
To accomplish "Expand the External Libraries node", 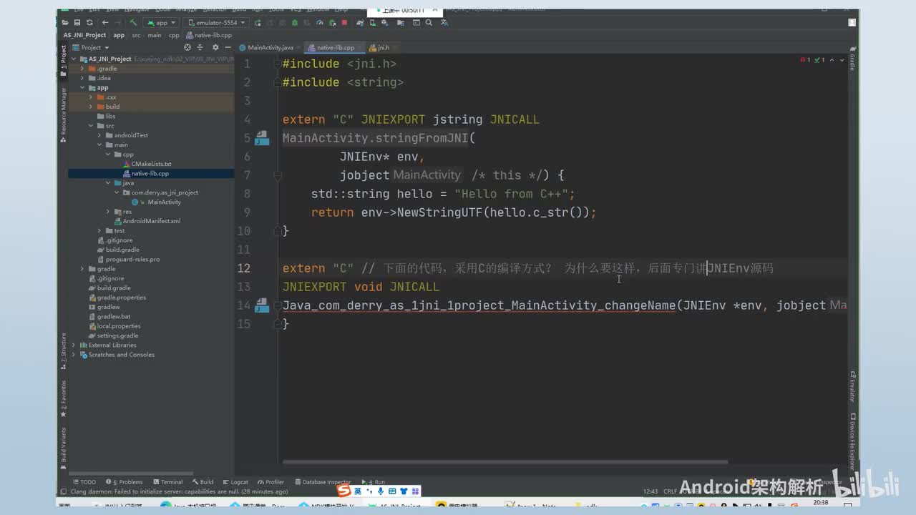I will (74, 345).
